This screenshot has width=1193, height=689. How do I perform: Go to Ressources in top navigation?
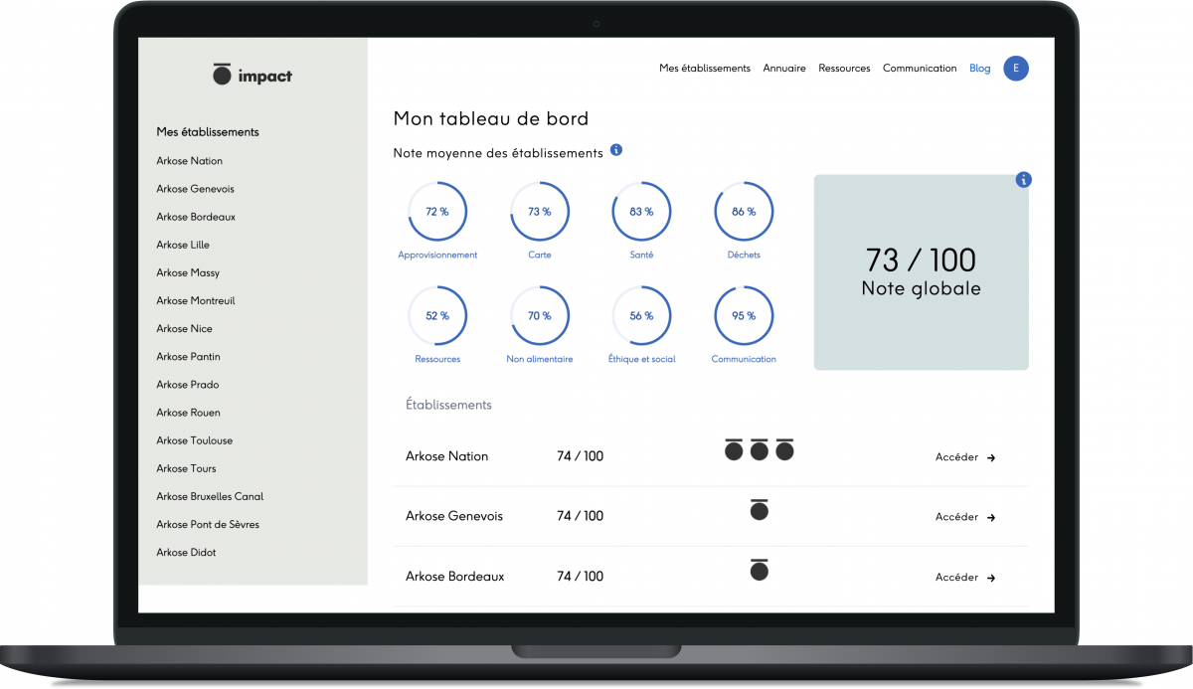click(844, 69)
